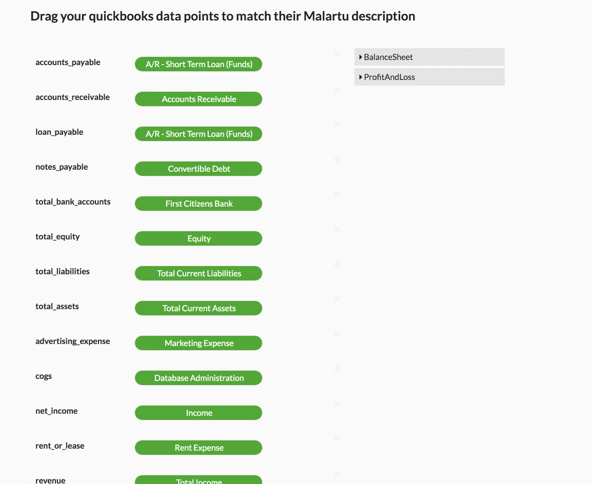Image resolution: width=592 pixels, height=484 pixels.
Task: Click the Total Income pill beside revenue
Action: 199,480
